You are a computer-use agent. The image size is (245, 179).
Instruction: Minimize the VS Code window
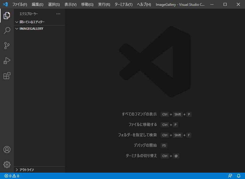coord(212,4)
